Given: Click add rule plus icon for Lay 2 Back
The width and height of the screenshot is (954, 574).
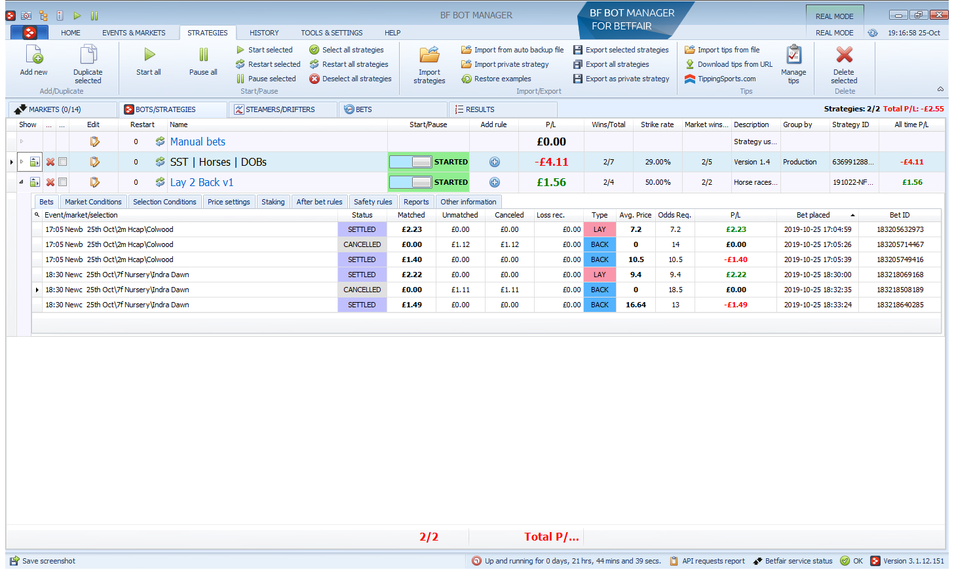Looking at the screenshot, I should point(495,182).
